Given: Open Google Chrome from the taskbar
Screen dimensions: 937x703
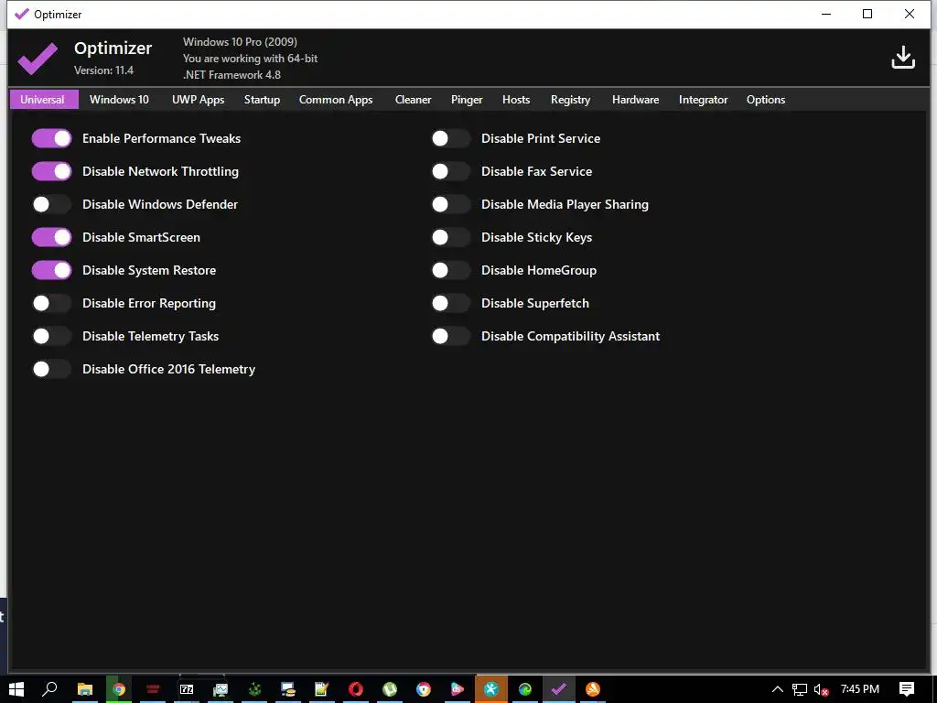Looking at the screenshot, I should (x=119, y=689).
